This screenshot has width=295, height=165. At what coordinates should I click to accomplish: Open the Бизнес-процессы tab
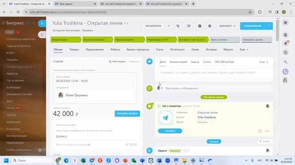[x=138, y=49]
